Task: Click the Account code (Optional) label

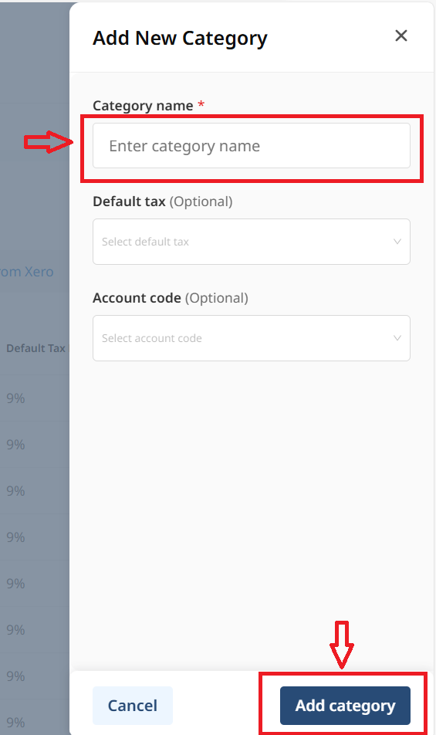Action: (x=171, y=298)
